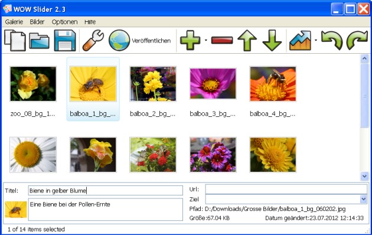Save the gallery with the floppy disk icon

coord(65,40)
